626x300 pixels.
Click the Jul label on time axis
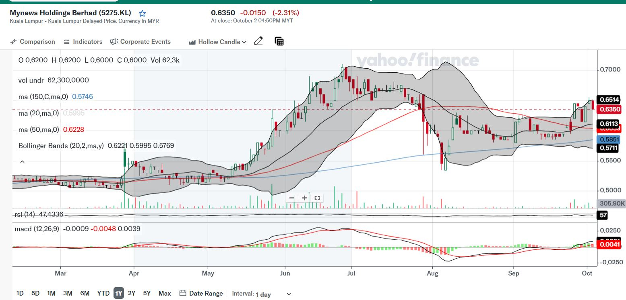[x=351, y=273]
